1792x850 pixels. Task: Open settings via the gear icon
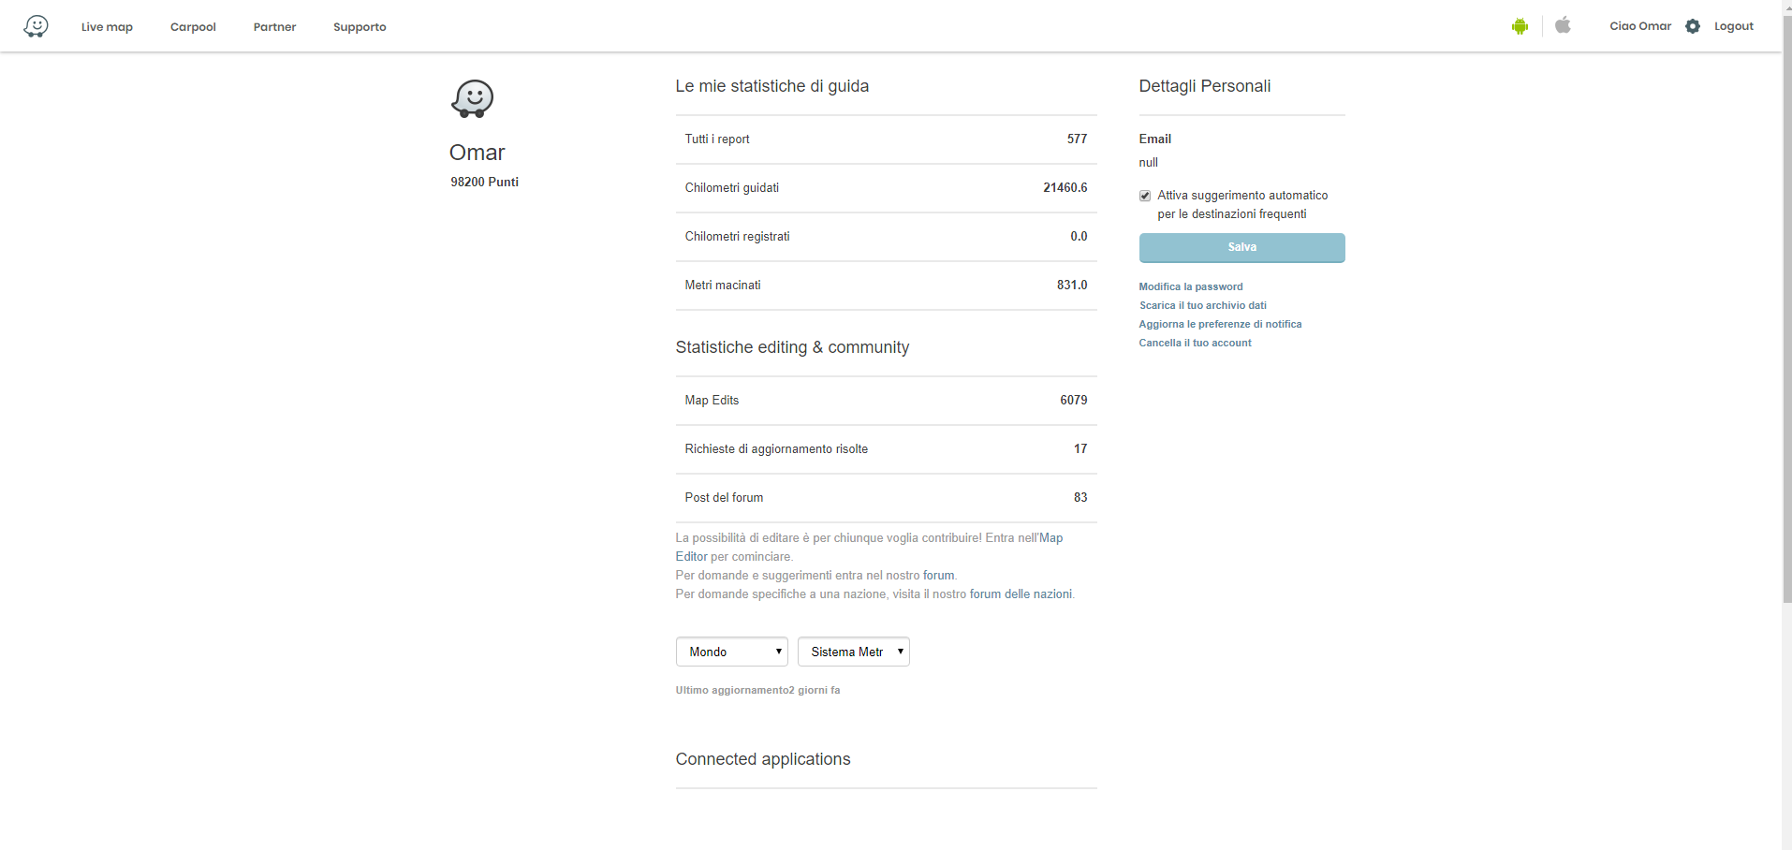coord(1693,26)
